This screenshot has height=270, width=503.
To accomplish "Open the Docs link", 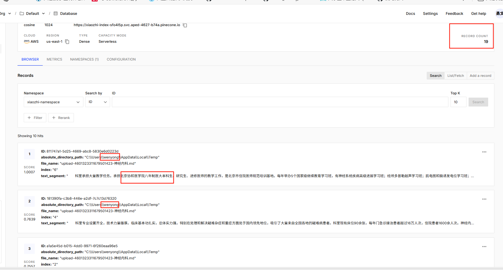I will coord(410,13).
